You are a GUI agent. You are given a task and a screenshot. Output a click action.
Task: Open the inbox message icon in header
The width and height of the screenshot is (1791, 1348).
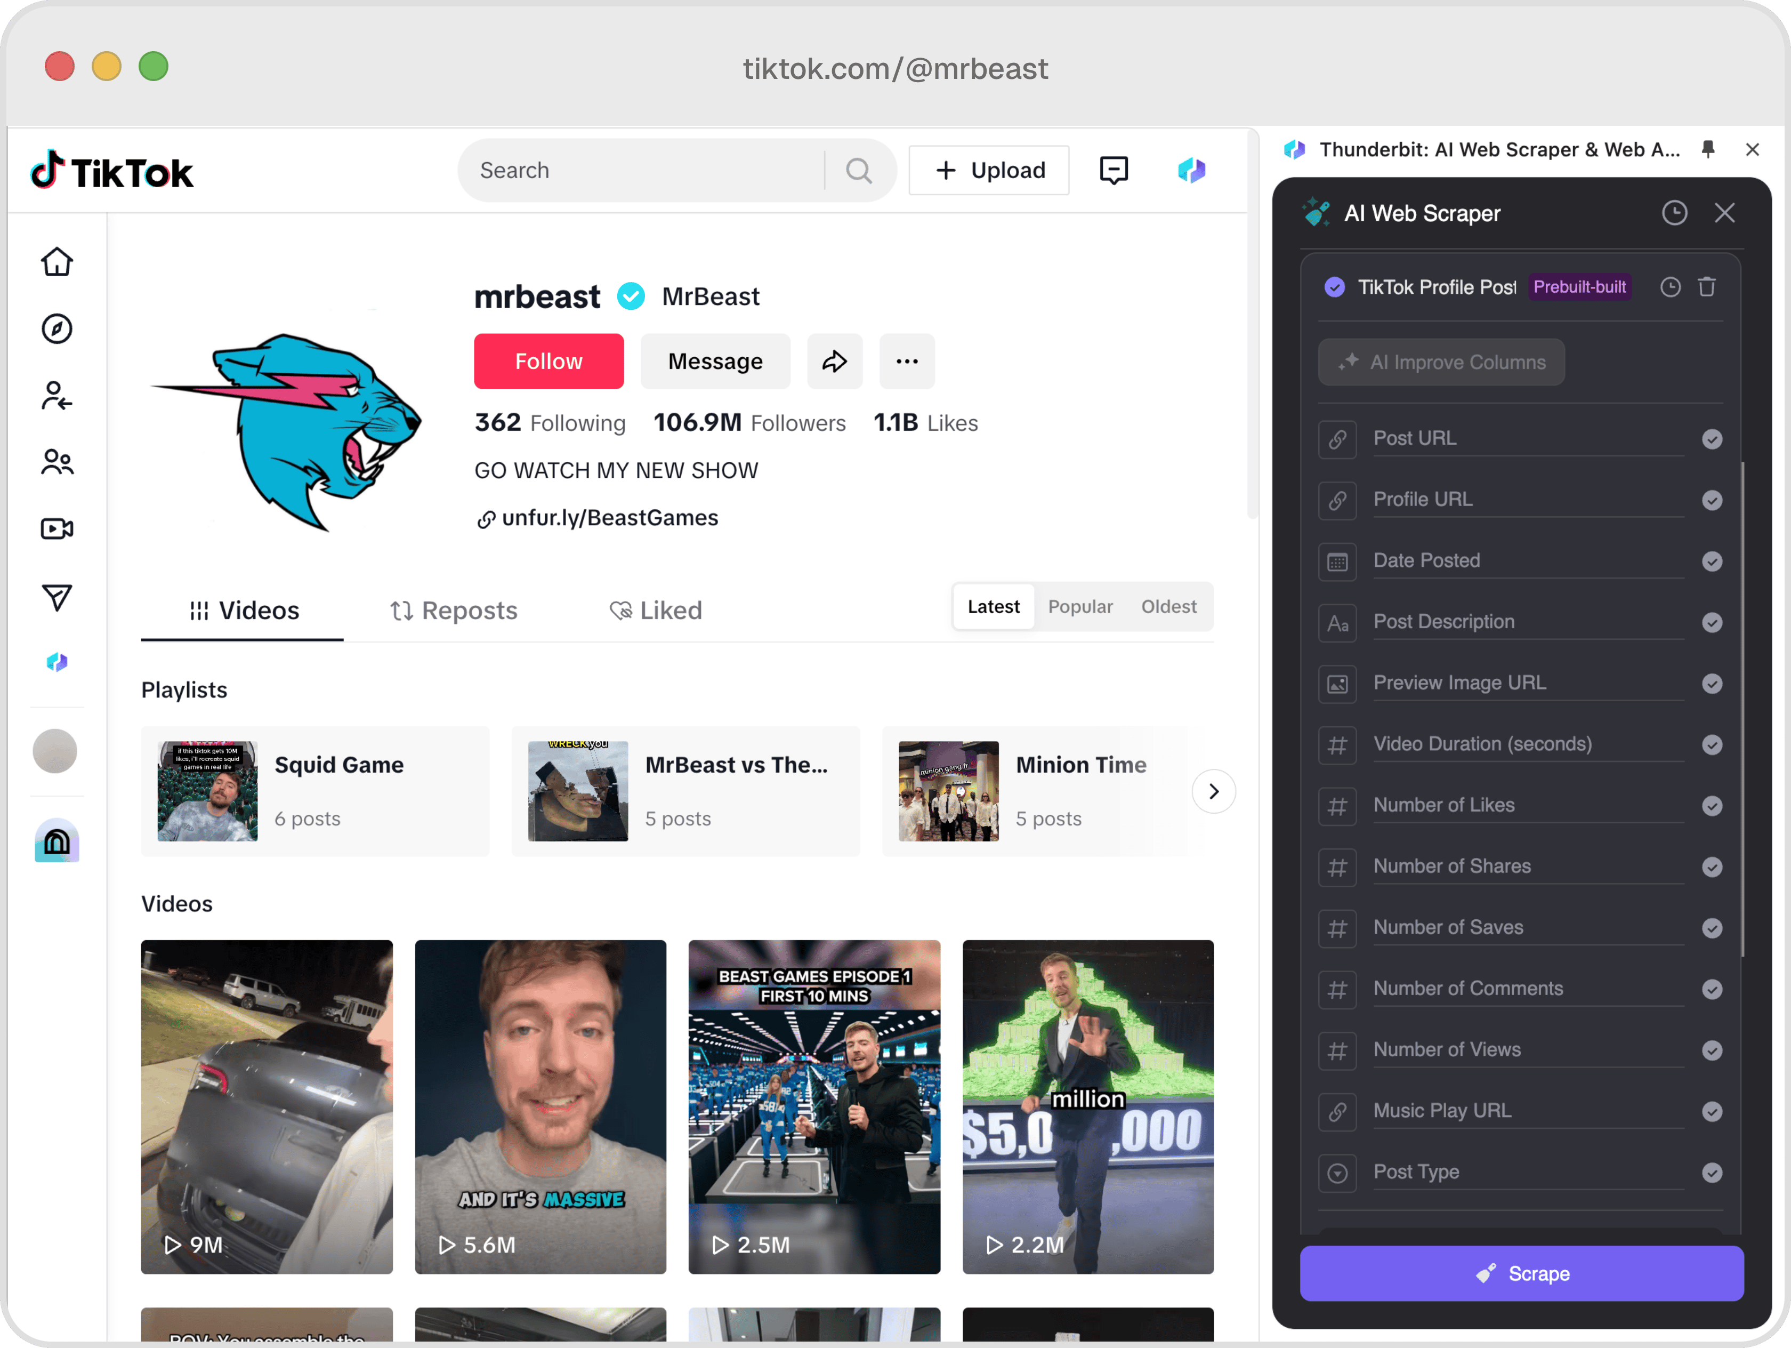tap(1114, 170)
